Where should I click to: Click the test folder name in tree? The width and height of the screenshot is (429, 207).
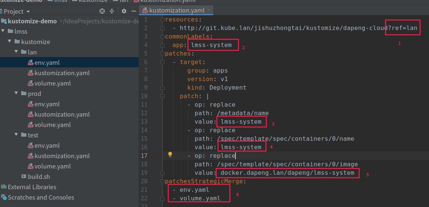click(33, 135)
